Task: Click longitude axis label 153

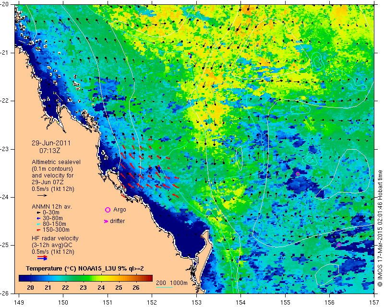Action: point(196,302)
